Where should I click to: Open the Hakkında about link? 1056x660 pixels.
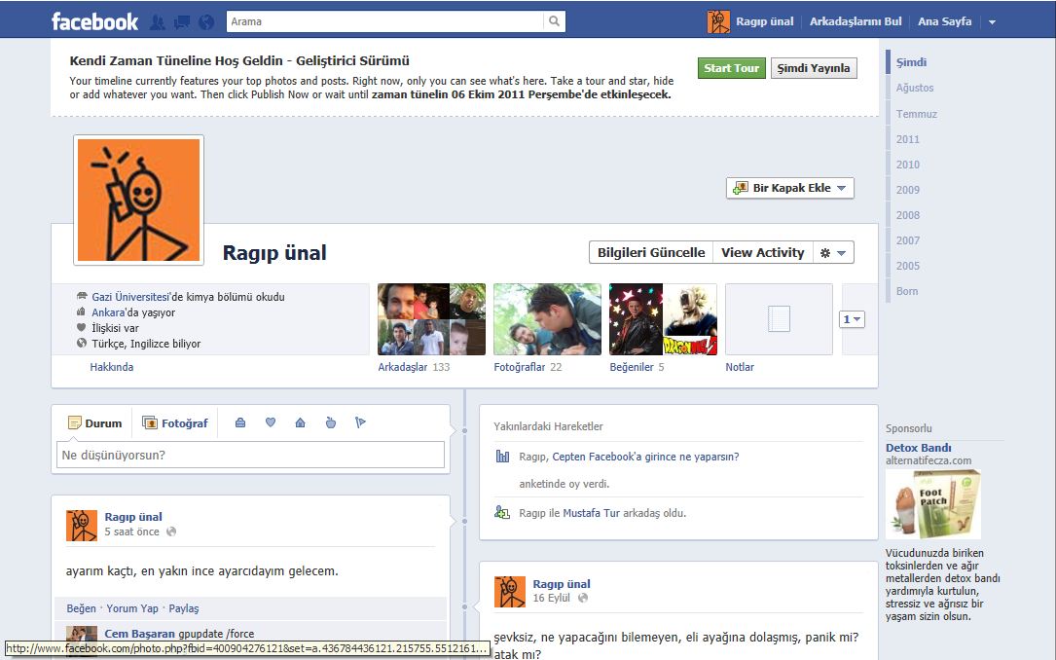coord(112,367)
